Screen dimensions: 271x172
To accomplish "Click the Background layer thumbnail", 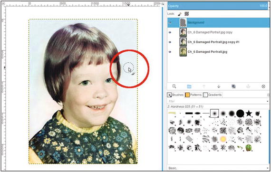I will tap(183, 23).
